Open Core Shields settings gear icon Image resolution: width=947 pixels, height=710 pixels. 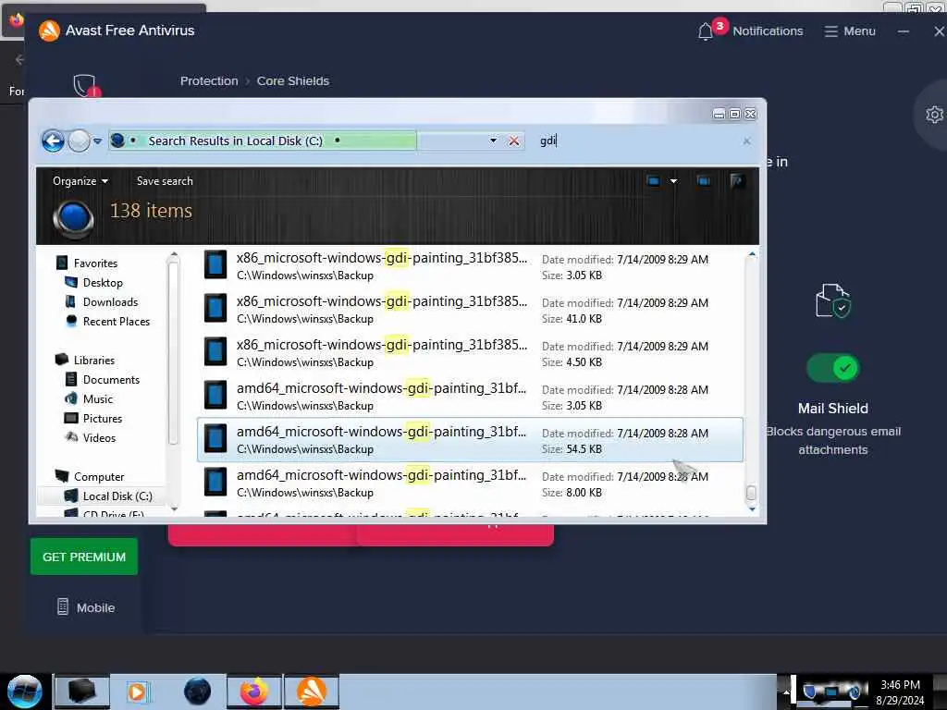(x=934, y=114)
